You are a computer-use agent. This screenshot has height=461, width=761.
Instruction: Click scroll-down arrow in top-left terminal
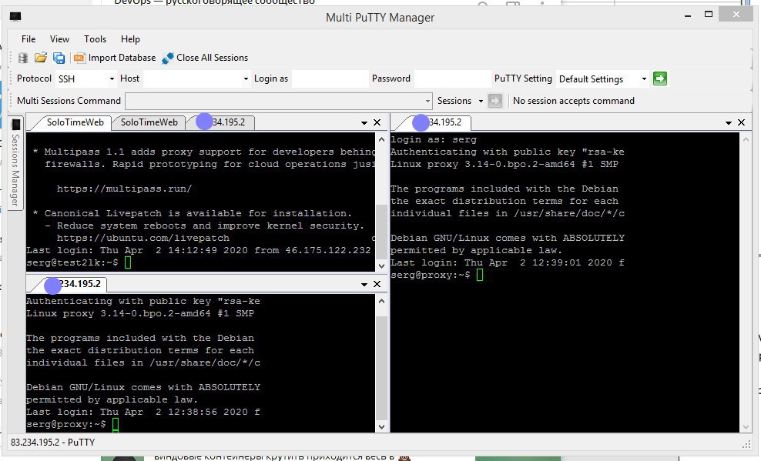pyautogui.click(x=381, y=266)
